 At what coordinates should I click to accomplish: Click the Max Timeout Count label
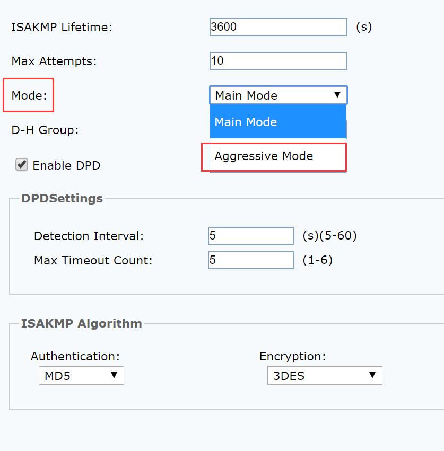pyautogui.click(x=93, y=260)
